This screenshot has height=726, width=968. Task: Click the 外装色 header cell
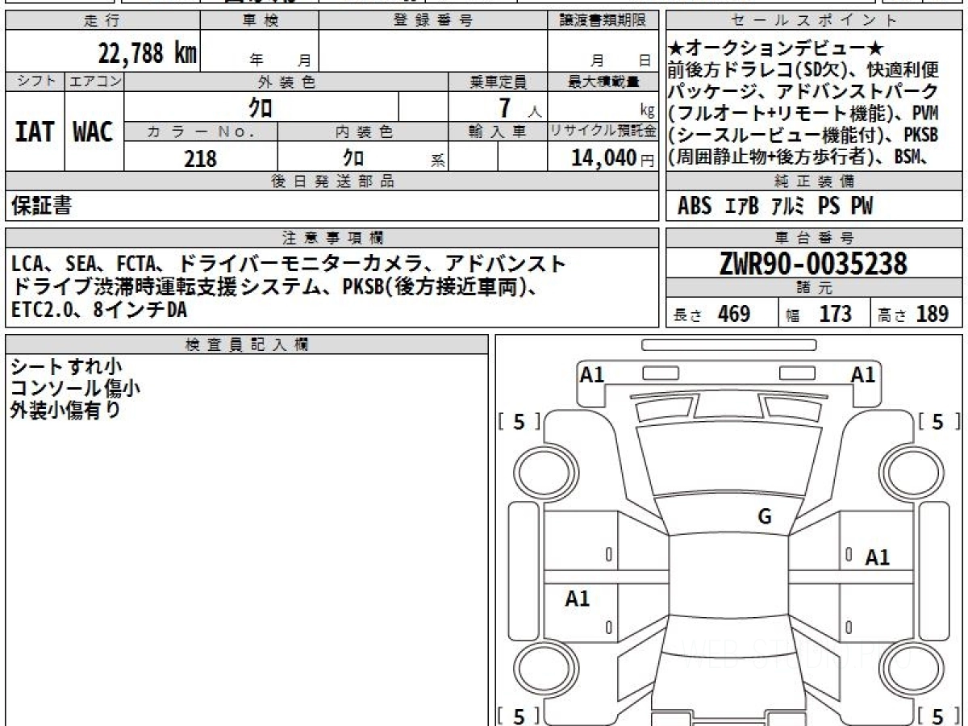tap(286, 81)
